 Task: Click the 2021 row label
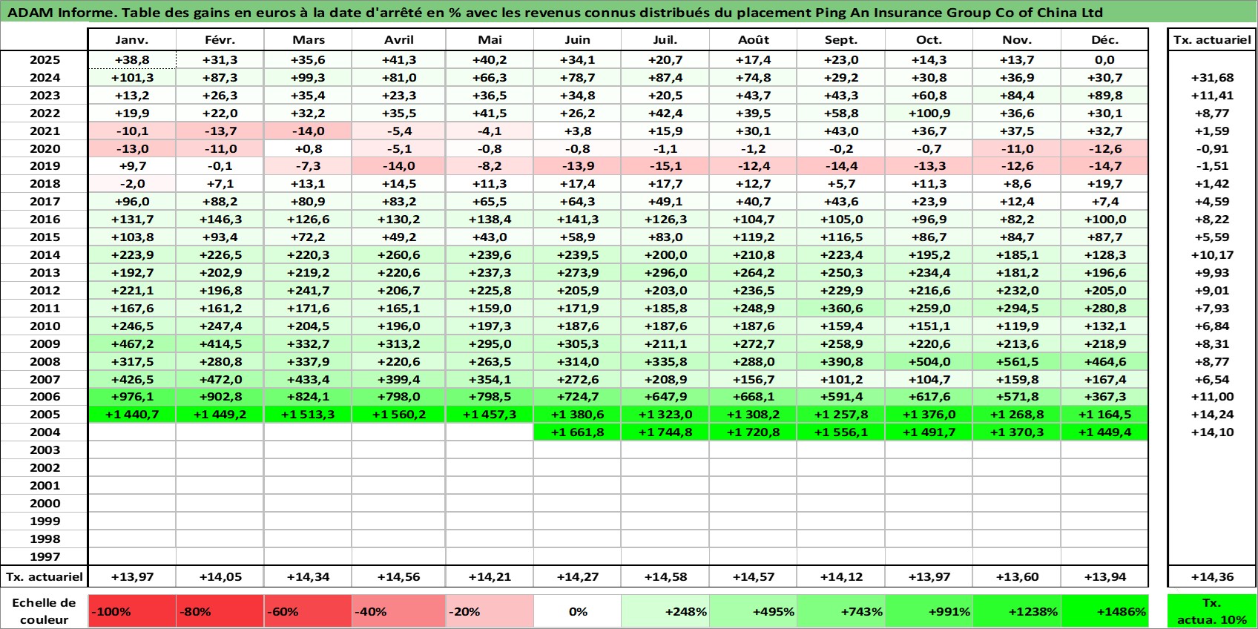(45, 131)
